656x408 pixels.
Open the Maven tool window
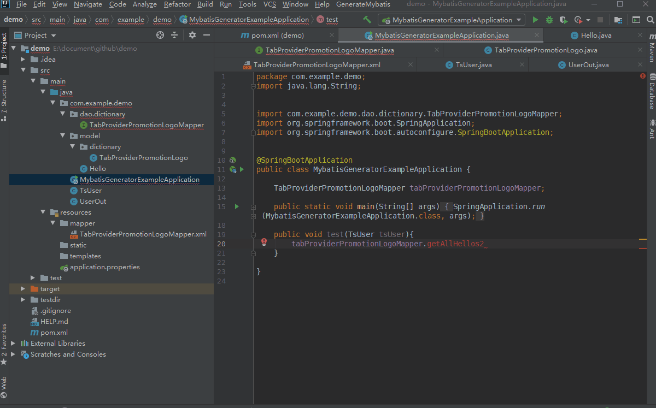651,49
